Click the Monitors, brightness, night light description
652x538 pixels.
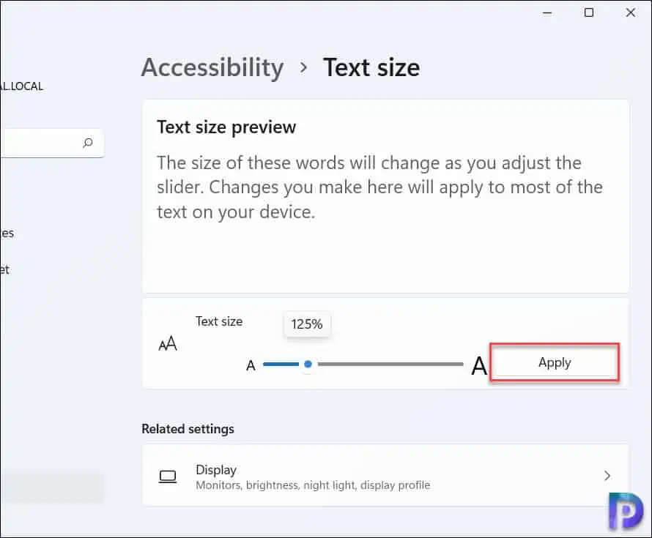click(313, 485)
